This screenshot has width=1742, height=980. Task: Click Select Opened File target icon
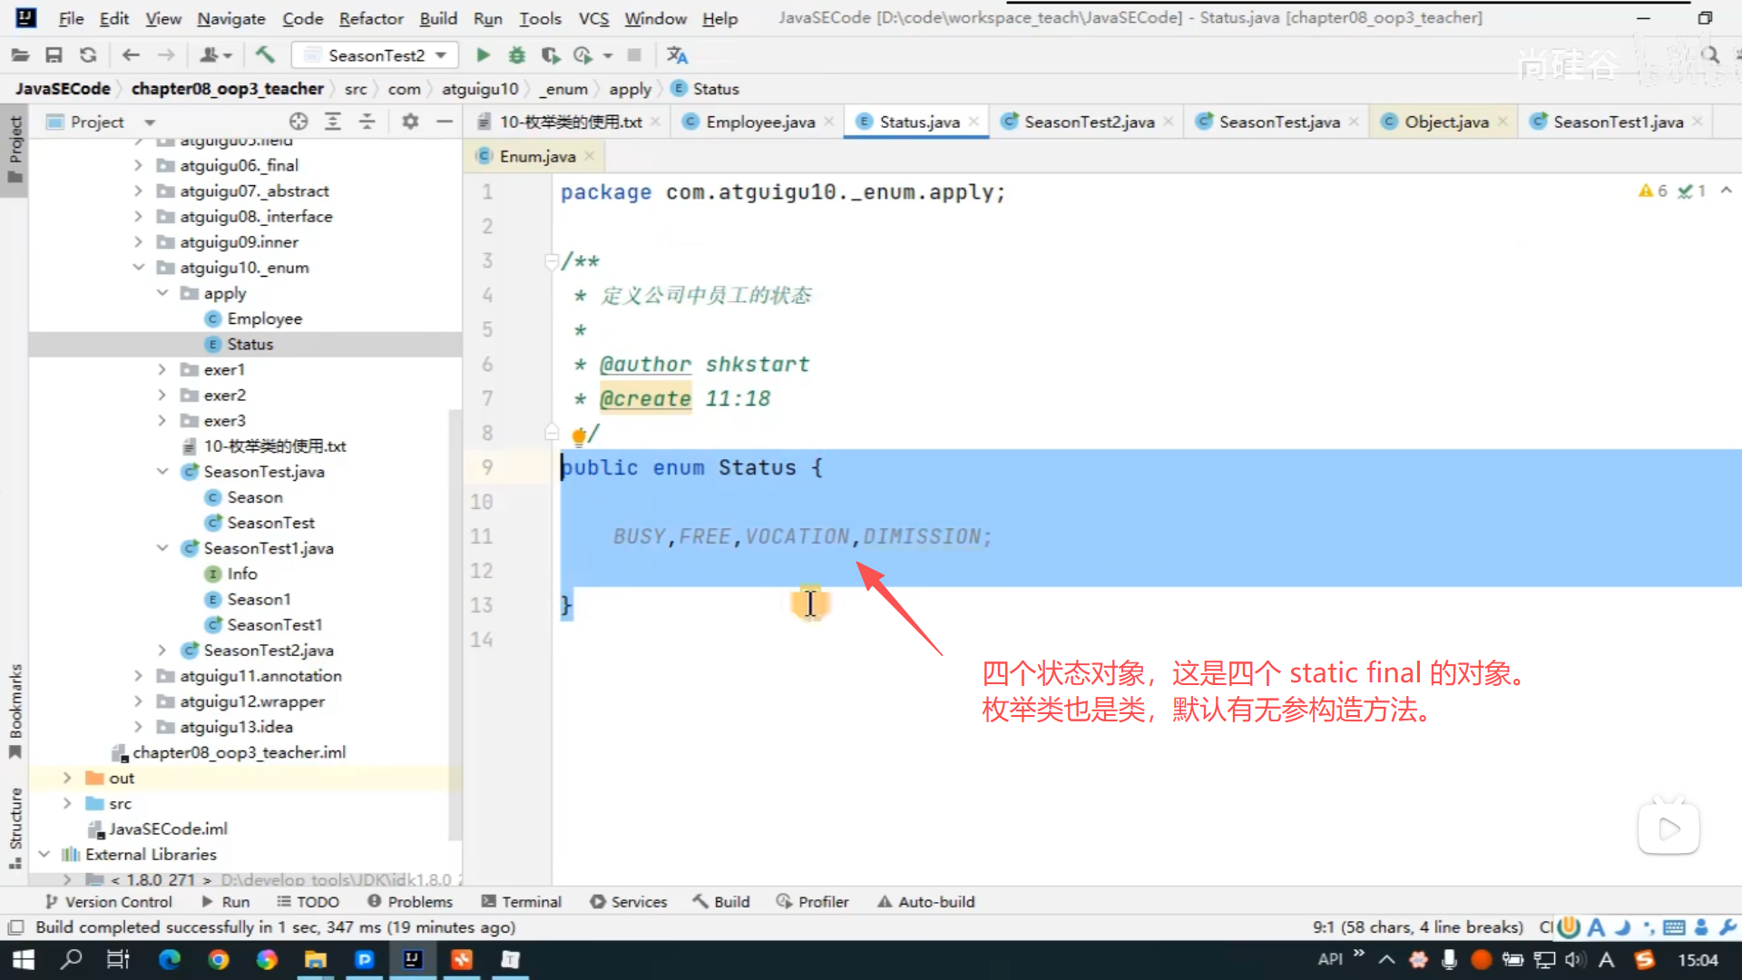pos(298,122)
